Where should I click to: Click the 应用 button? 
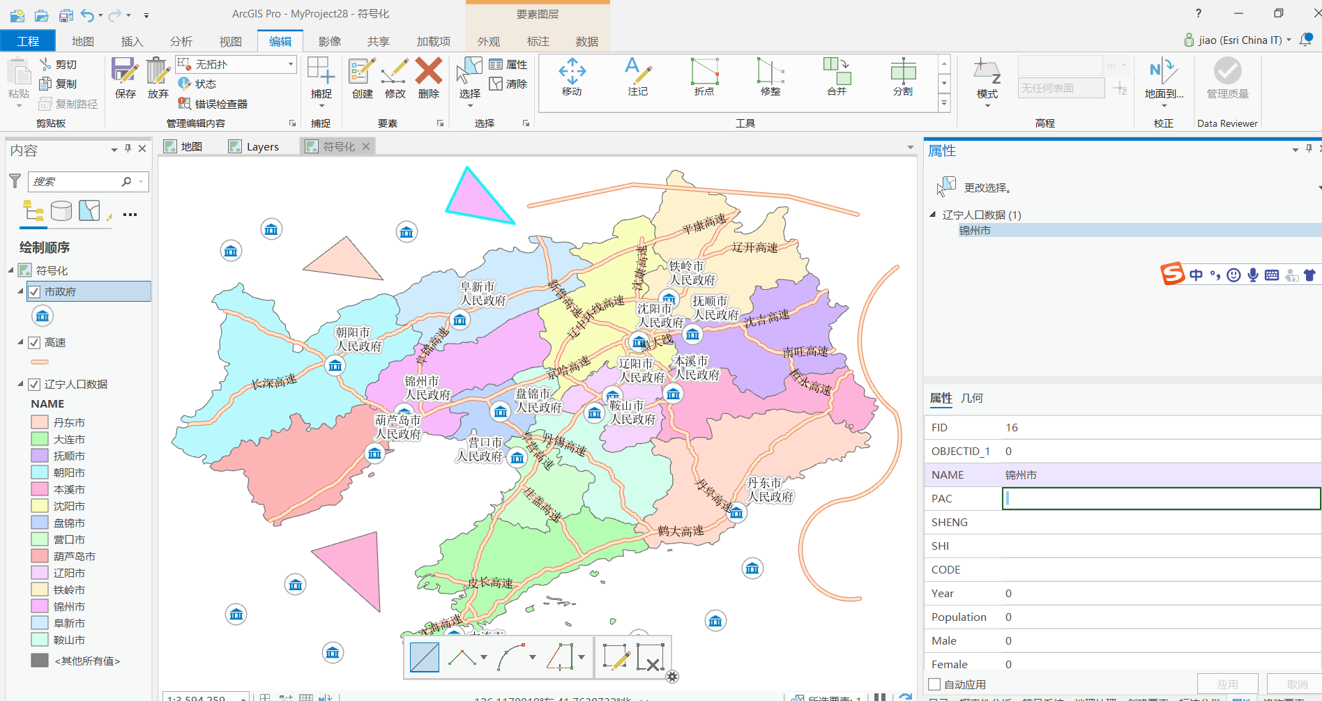point(1227,684)
